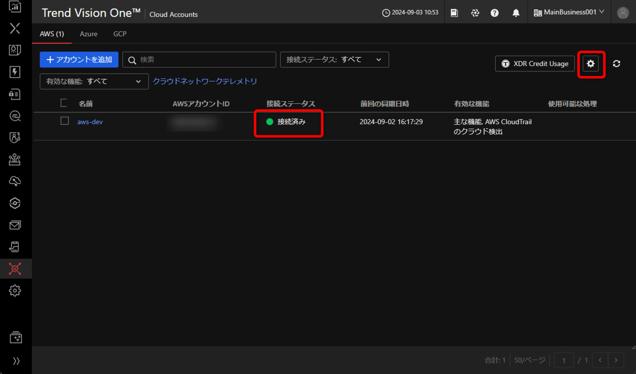Open the administration gear in sidebar
Viewport: 636px width, 374px height.
pyautogui.click(x=15, y=291)
